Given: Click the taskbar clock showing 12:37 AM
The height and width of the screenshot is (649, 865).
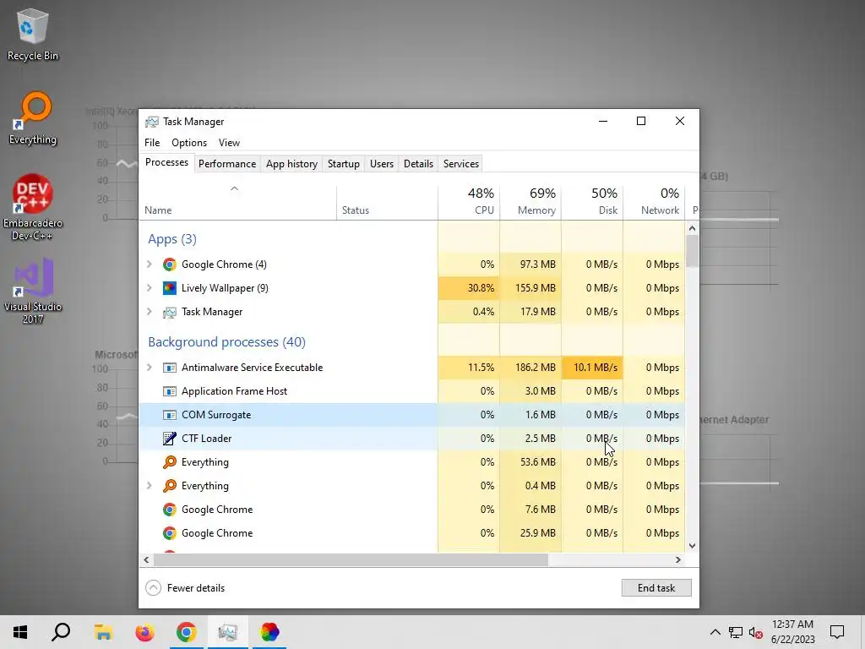Looking at the screenshot, I should (x=792, y=632).
